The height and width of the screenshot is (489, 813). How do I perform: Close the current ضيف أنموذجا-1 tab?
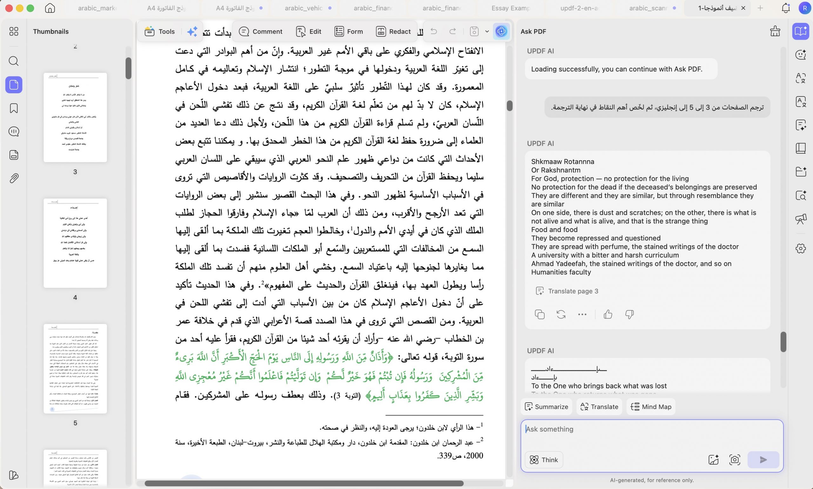pyautogui.click(x=743, y=8)
